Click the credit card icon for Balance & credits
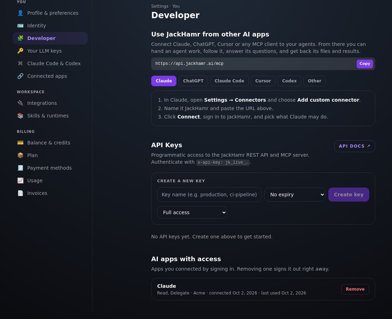The height and width of the screenshot is (319, 392). click(20, 143)
